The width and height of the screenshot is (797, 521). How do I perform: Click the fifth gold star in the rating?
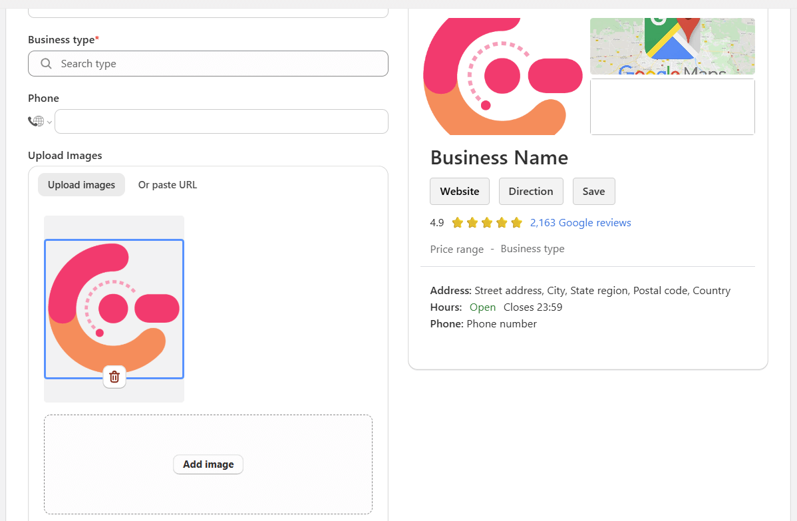[516, 222]
